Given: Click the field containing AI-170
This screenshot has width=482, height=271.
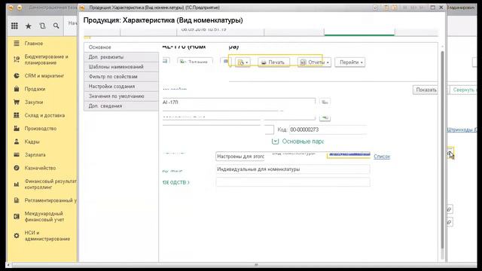Looking at the screenshot, I should pyautogui.click(x=239, y=102).
